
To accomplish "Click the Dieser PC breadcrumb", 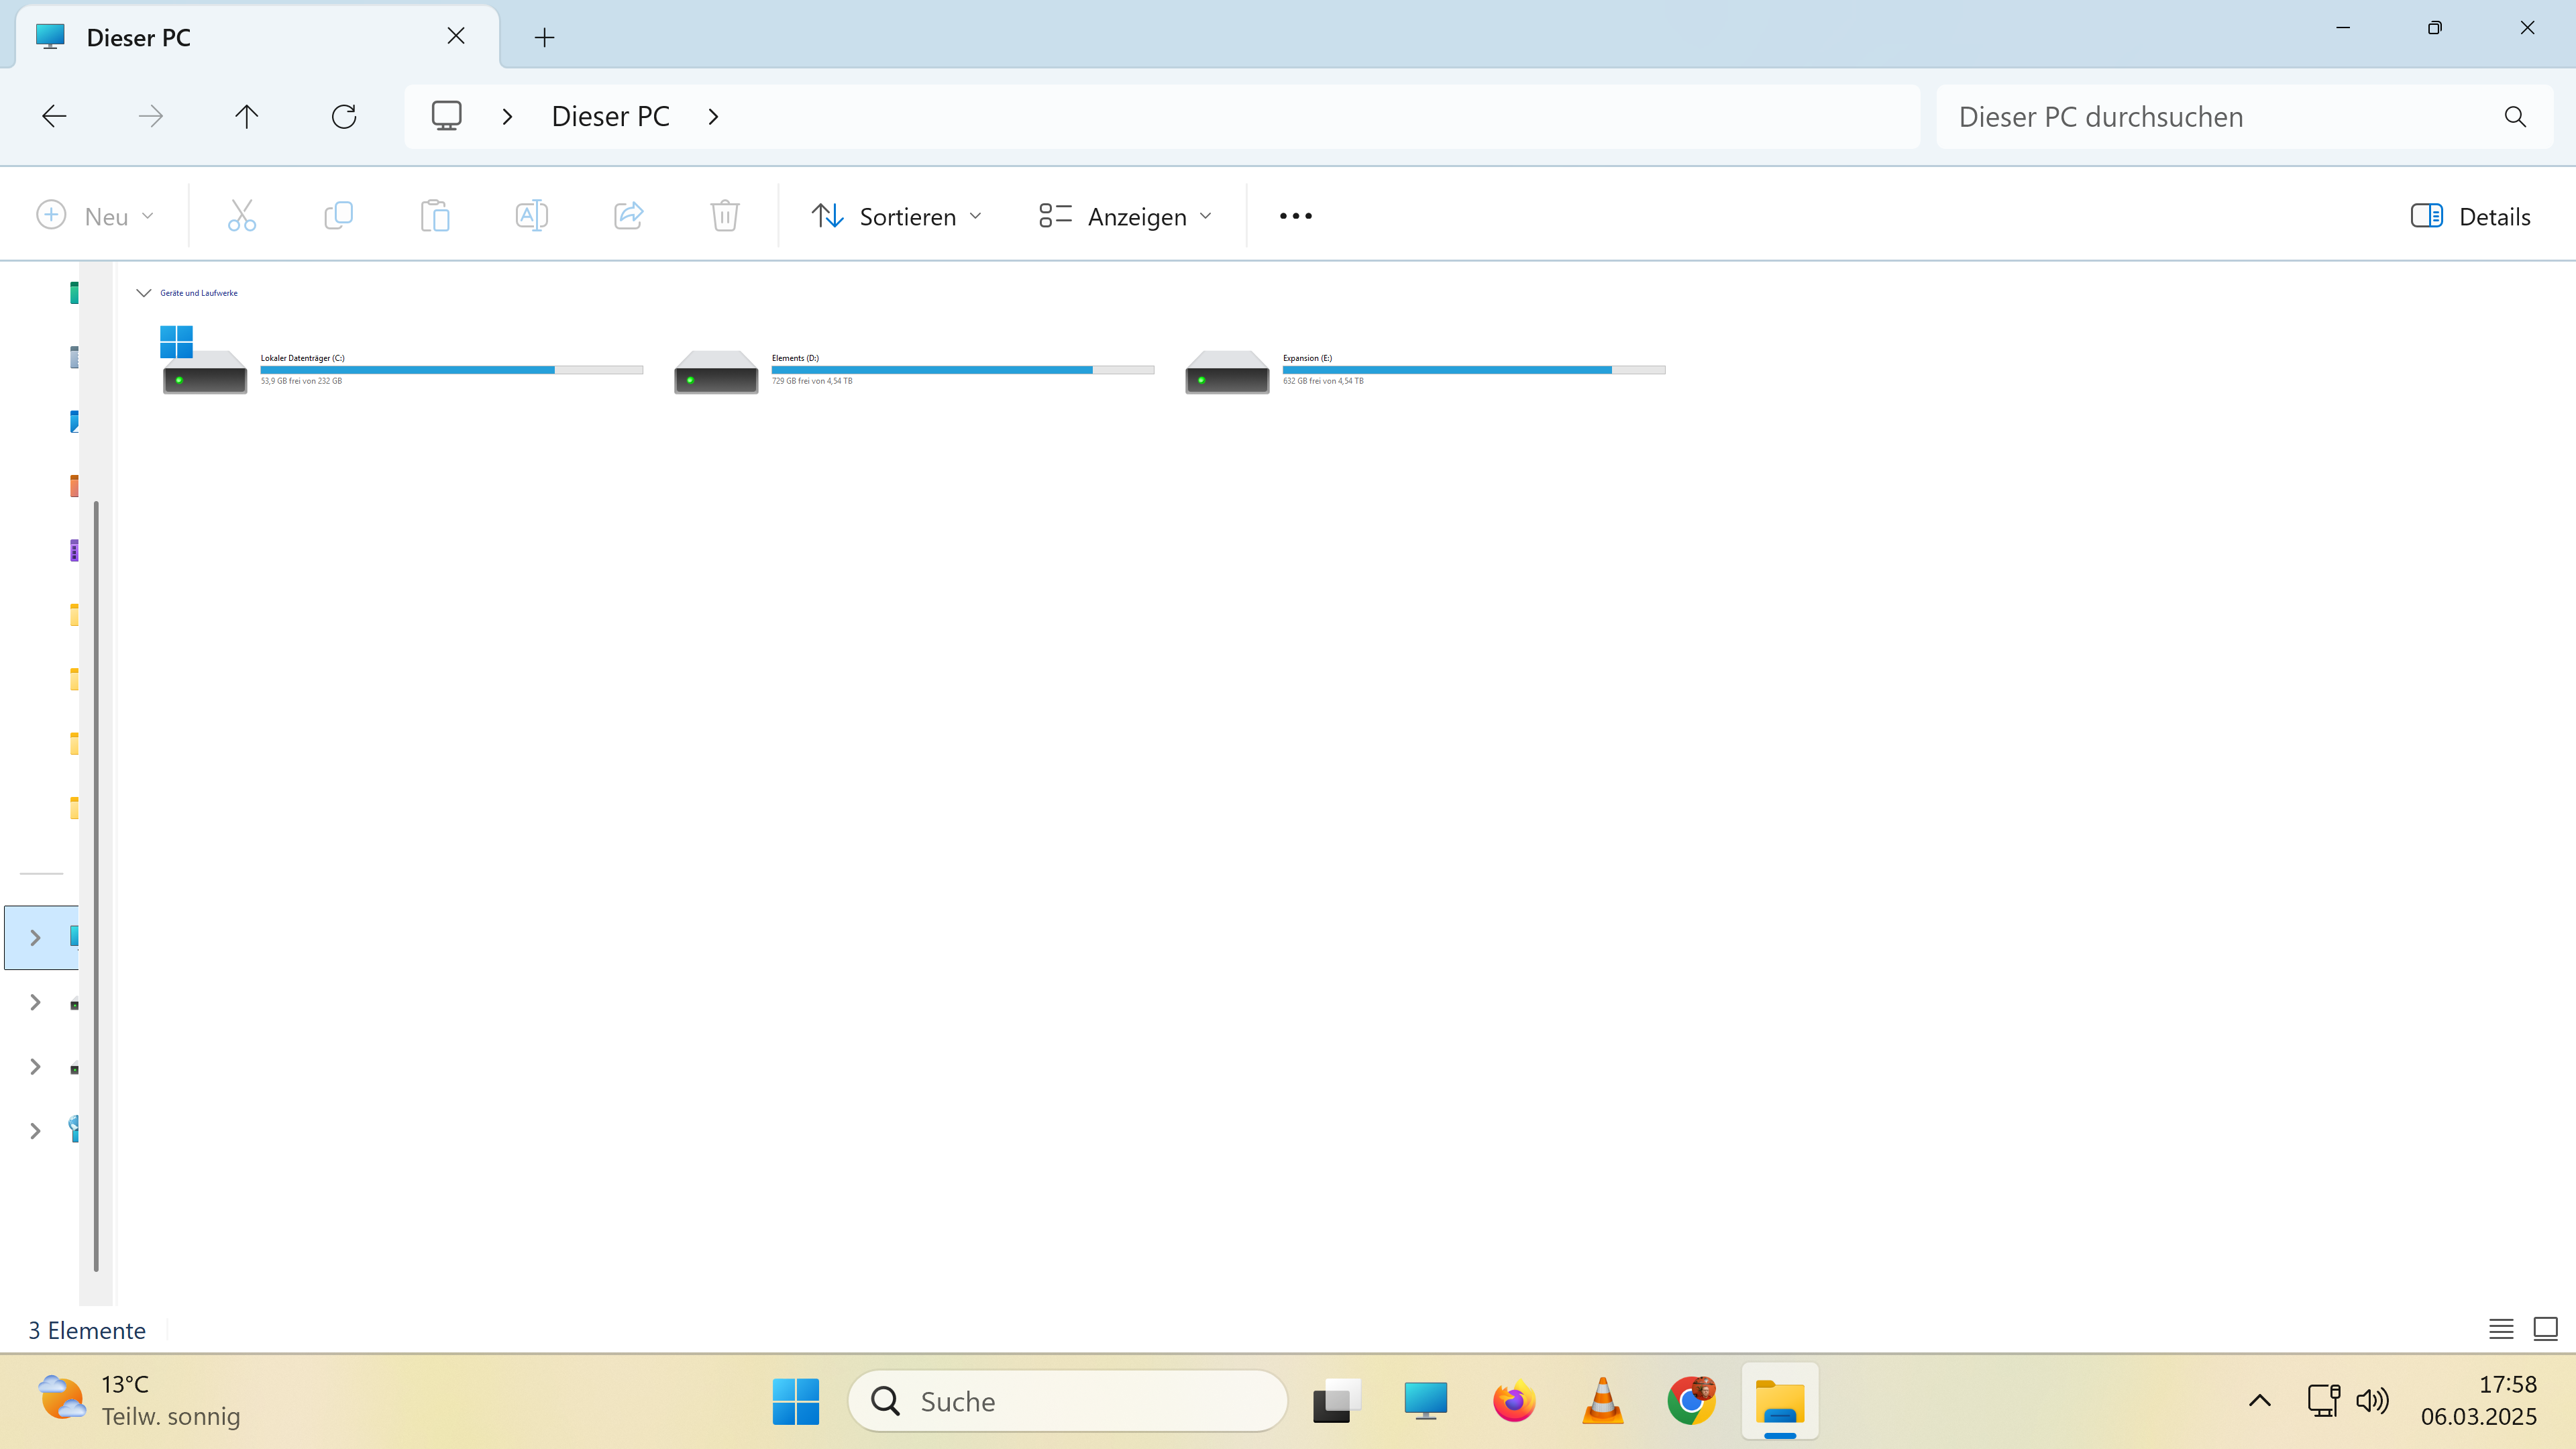I will pyautogui.click(x=610, y=117).
